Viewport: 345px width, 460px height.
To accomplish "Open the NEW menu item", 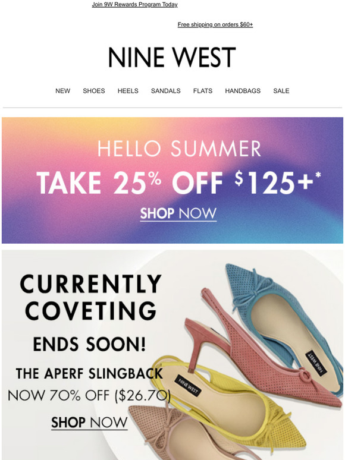I will coord(63,91).
